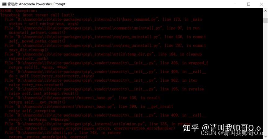
Task: Click the shutil.py line 748 rmtree entry
Action: tap(63, 133)
